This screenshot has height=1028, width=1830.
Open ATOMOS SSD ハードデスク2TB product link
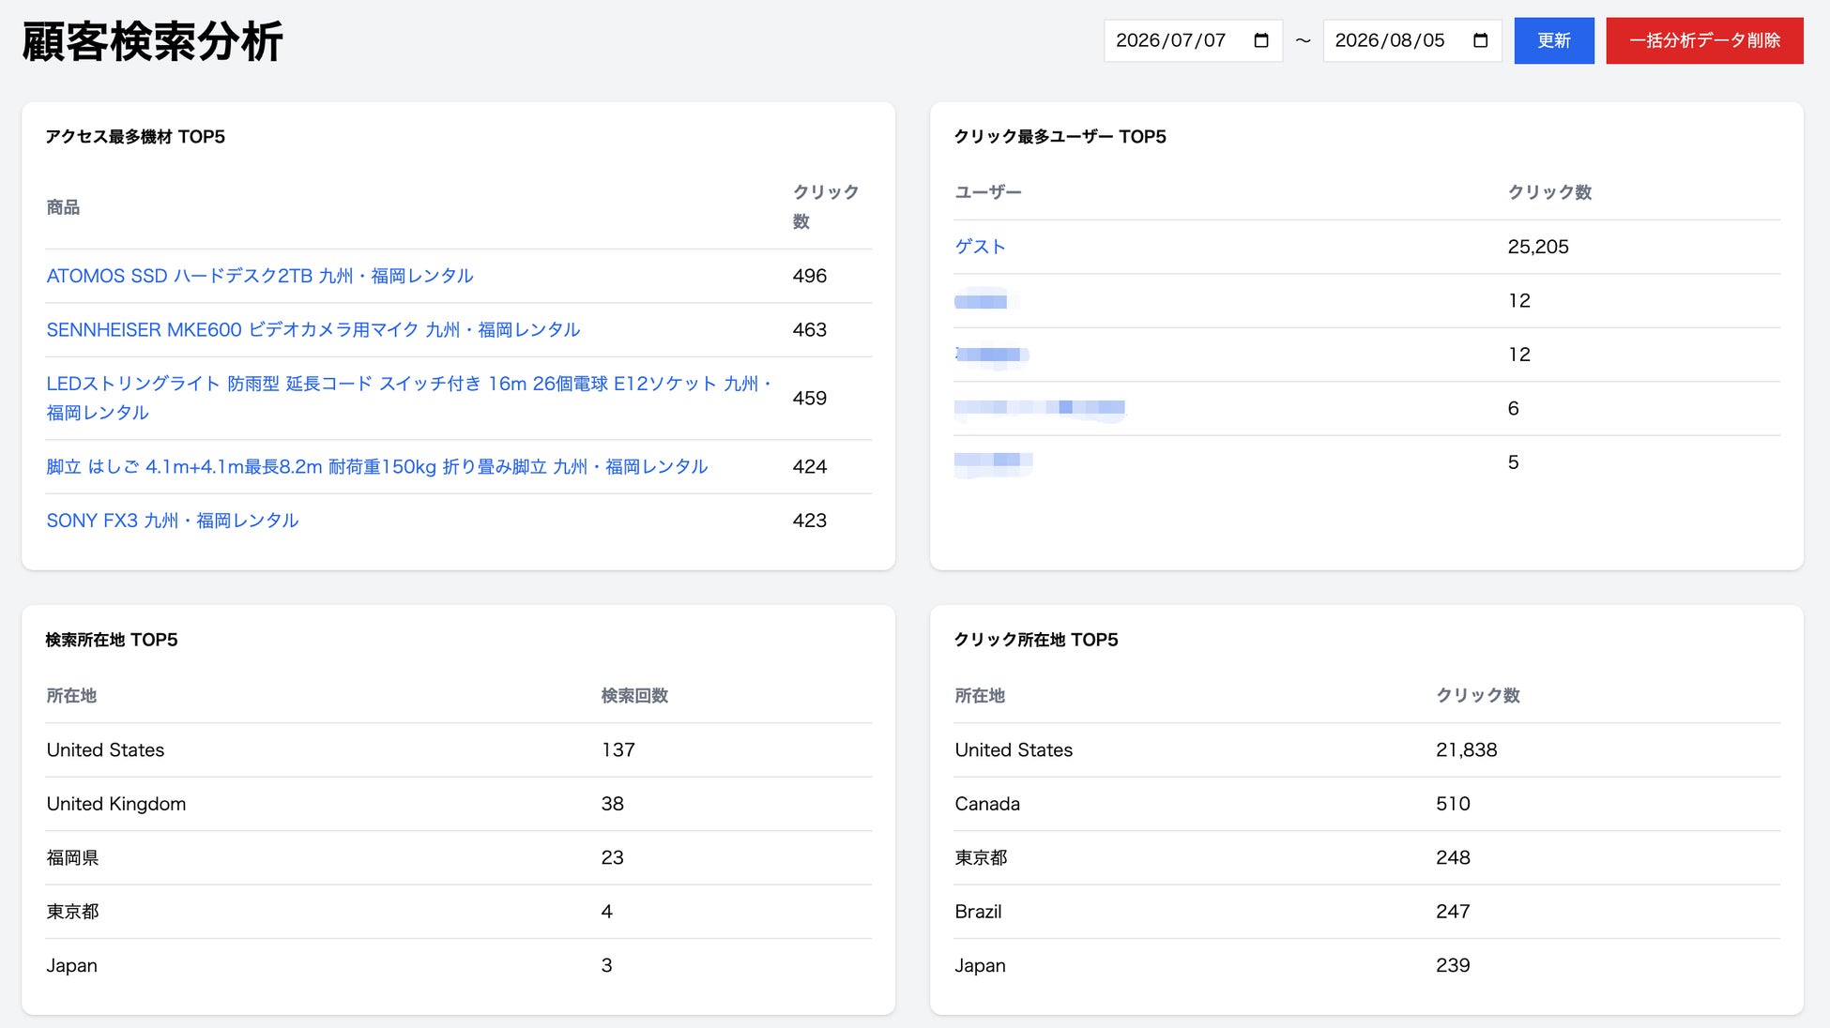[260, 276]
